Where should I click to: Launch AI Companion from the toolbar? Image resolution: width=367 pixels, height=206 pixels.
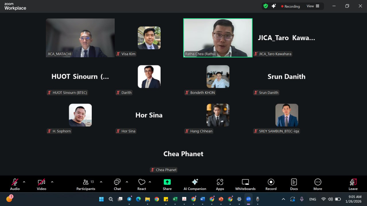(195, 185)
